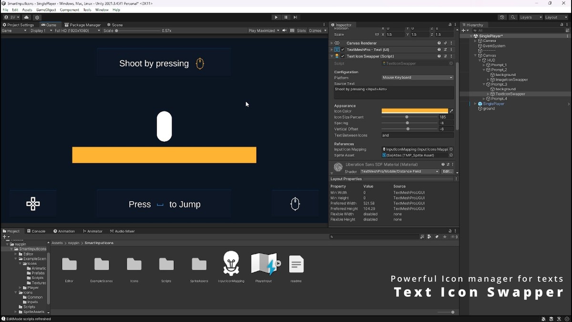This screenshot has height=322, width=572.
Task: Switch to the Console tab
Action: (x=37, y=231)
